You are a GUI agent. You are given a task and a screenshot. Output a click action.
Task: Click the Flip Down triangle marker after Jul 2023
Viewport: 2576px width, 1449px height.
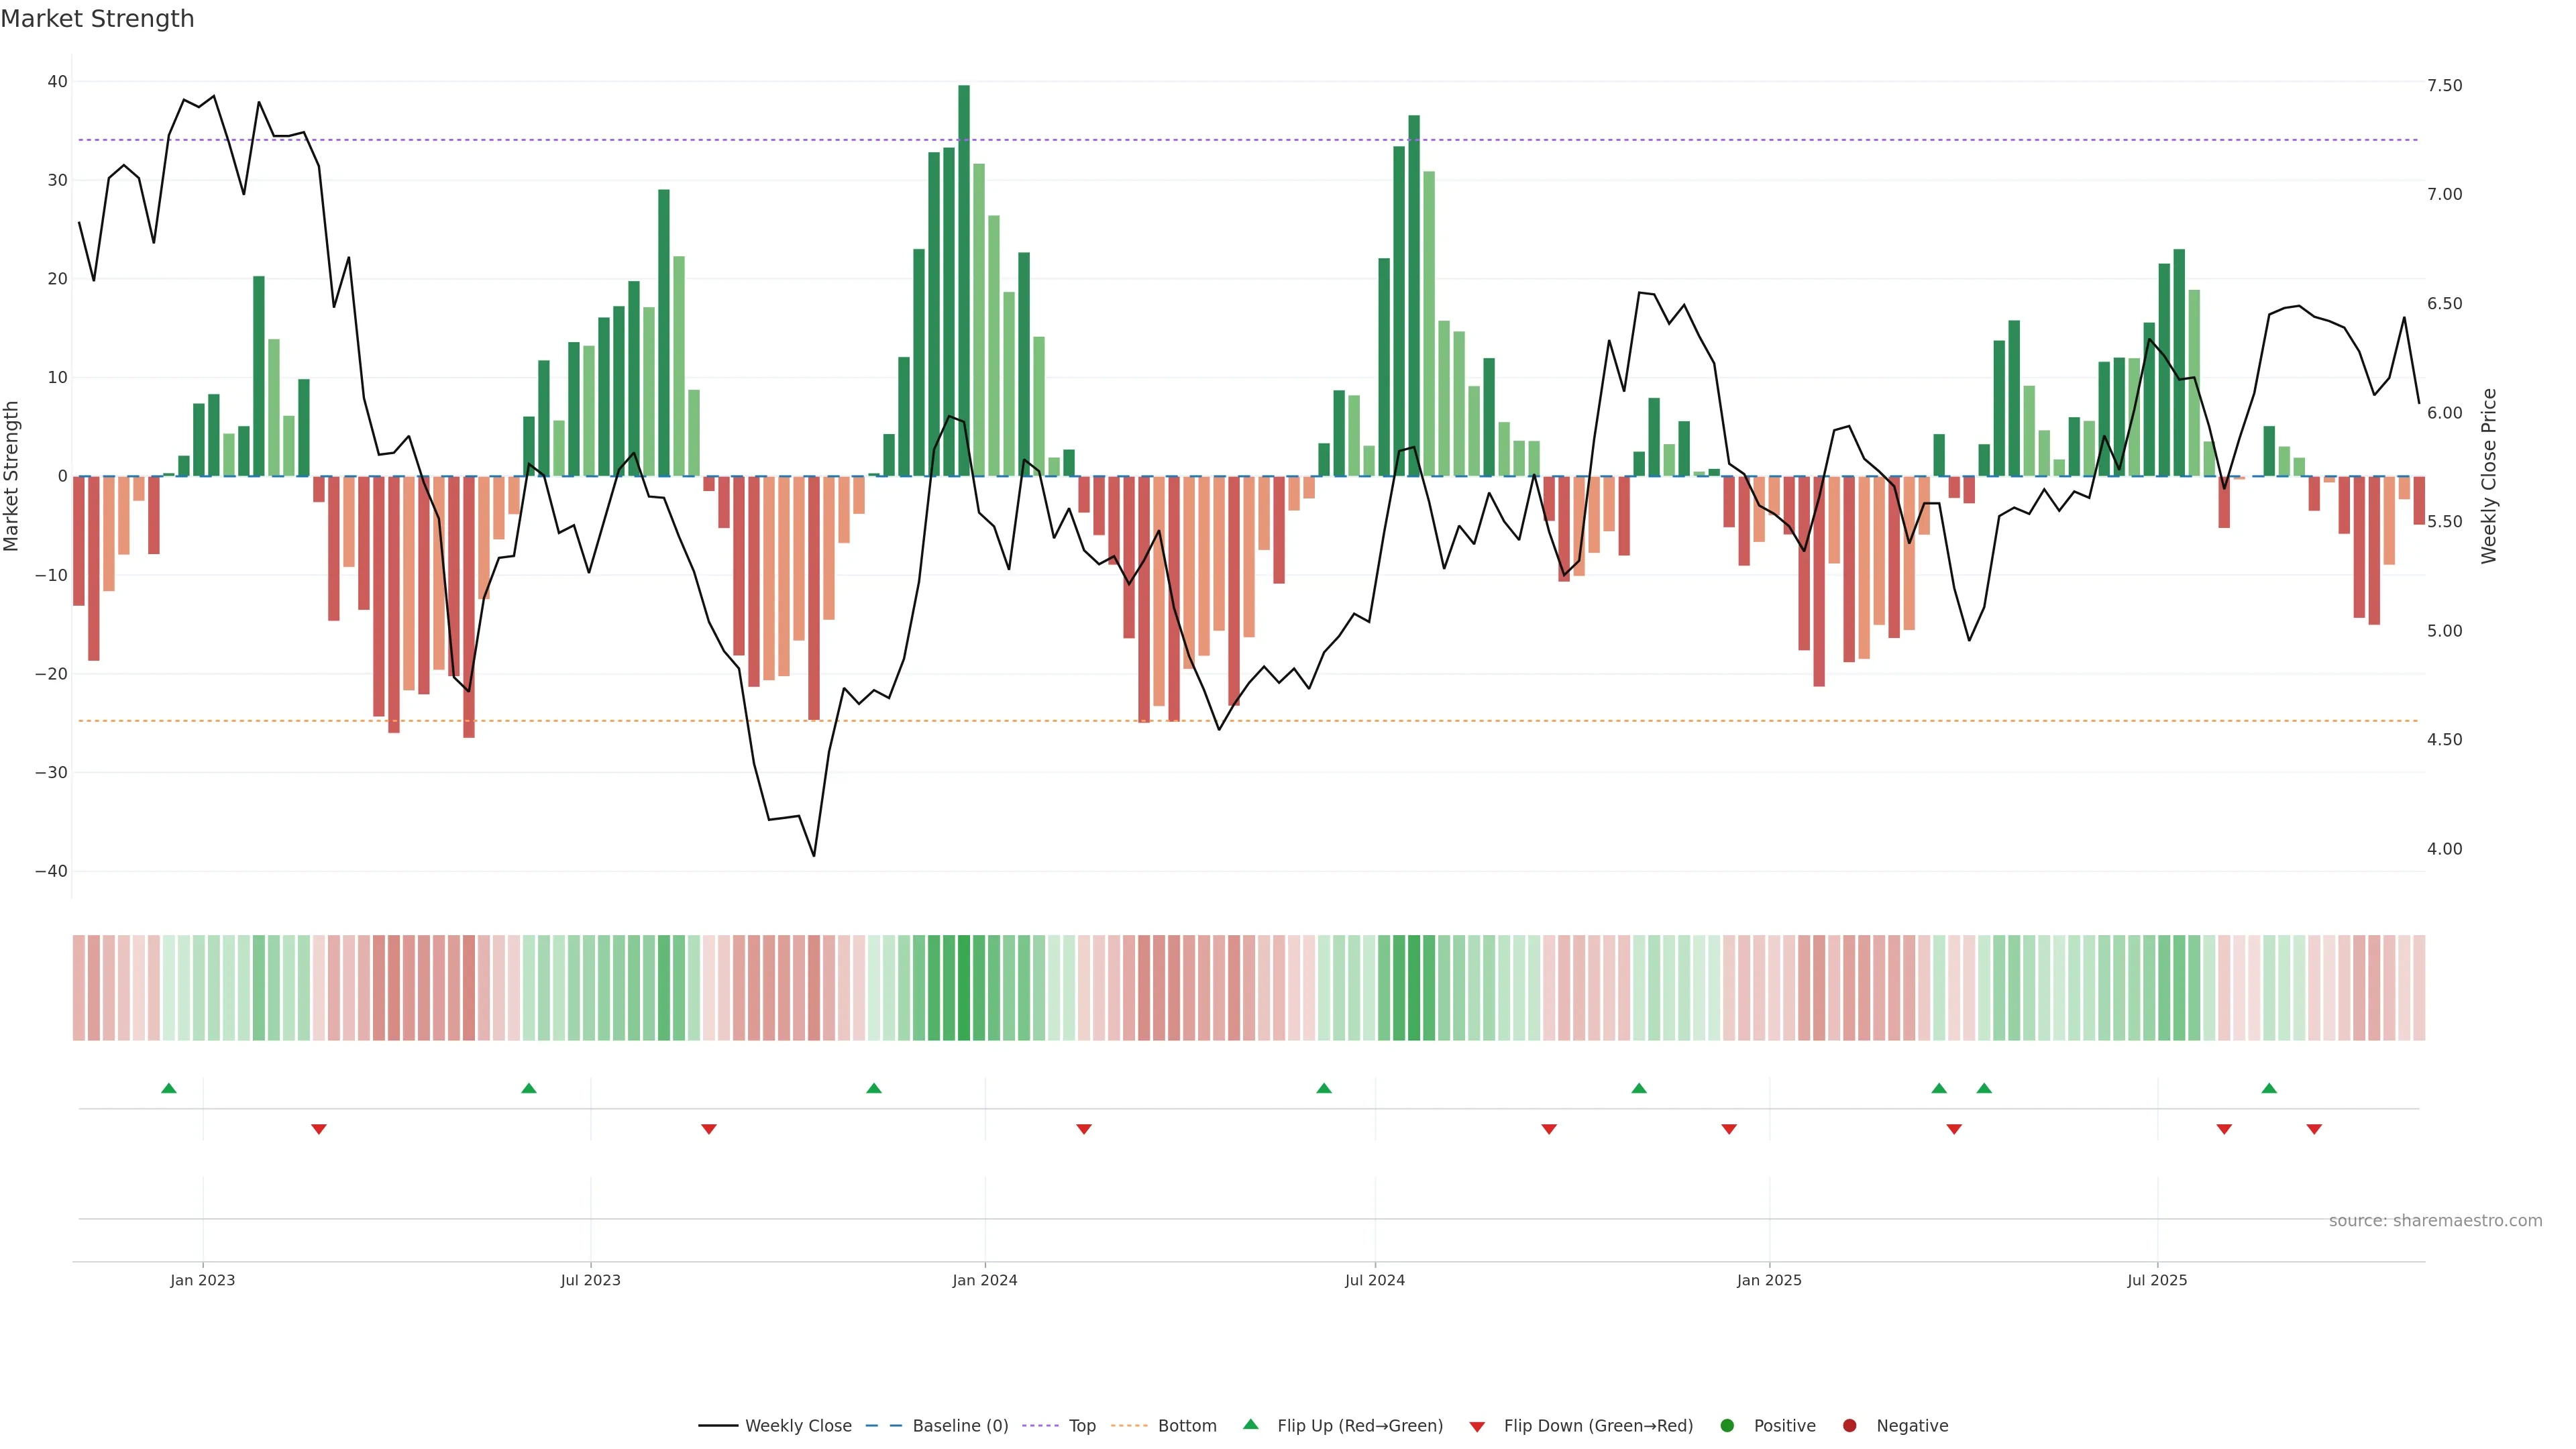(x=709, y=1129)
